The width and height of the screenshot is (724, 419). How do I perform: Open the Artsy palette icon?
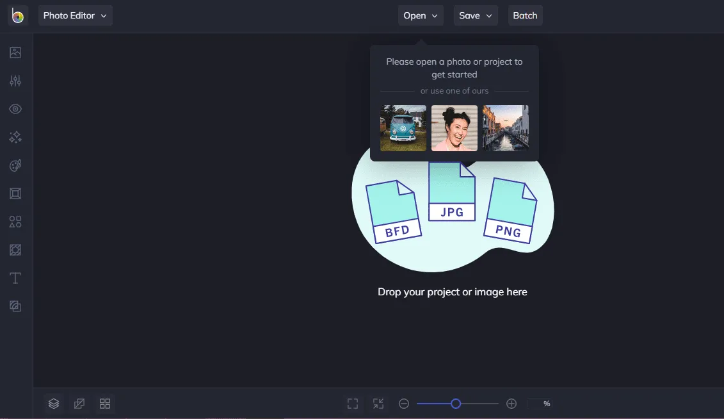pos(15,165)
